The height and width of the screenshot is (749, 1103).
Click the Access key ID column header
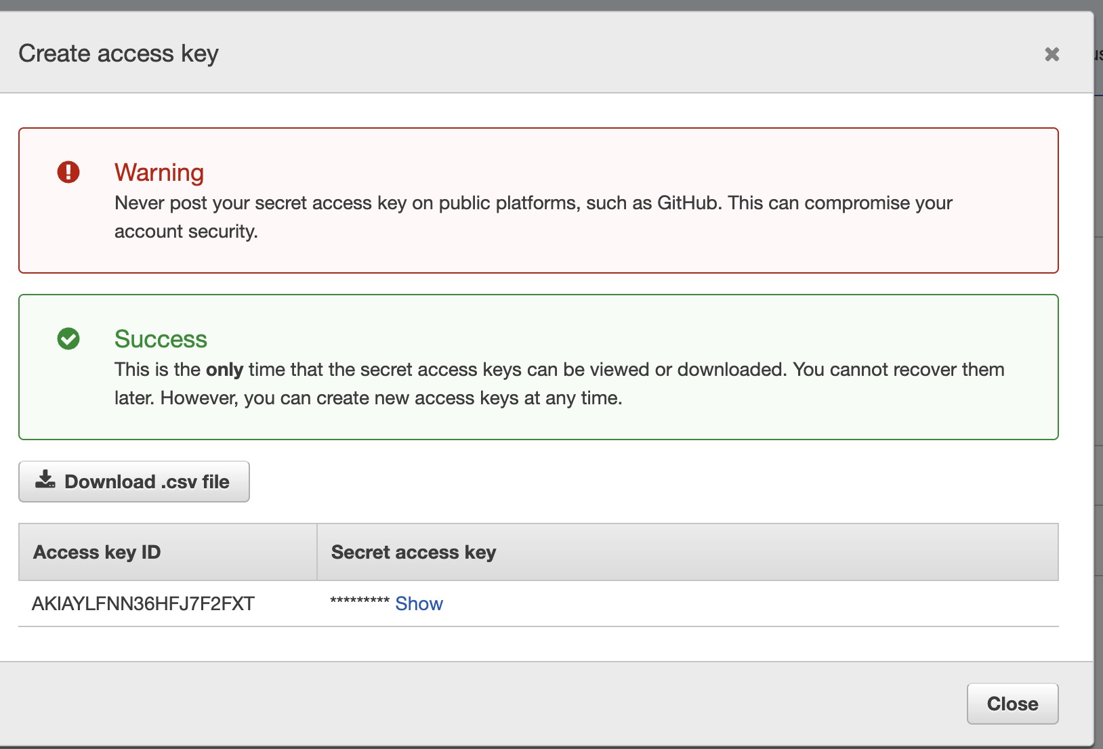click(97, 552)
